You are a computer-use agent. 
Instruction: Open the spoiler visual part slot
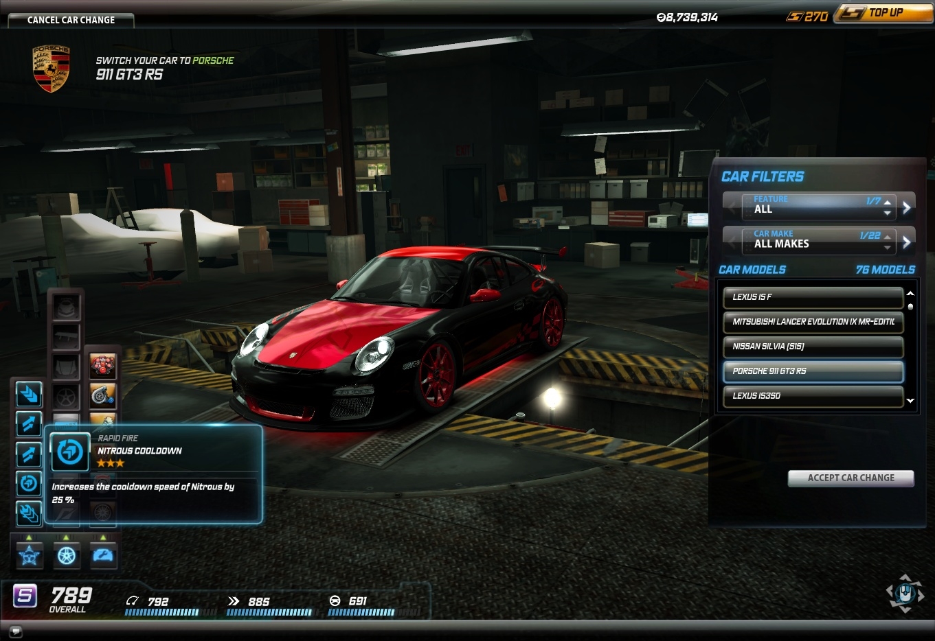[67, 336]
